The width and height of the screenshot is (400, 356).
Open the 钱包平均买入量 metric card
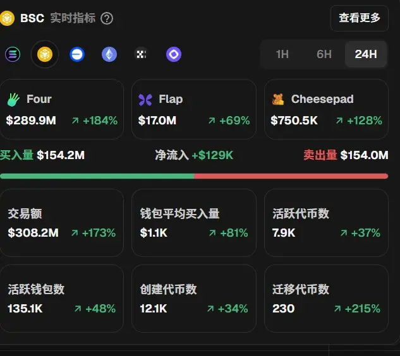[x=194, y=223]
